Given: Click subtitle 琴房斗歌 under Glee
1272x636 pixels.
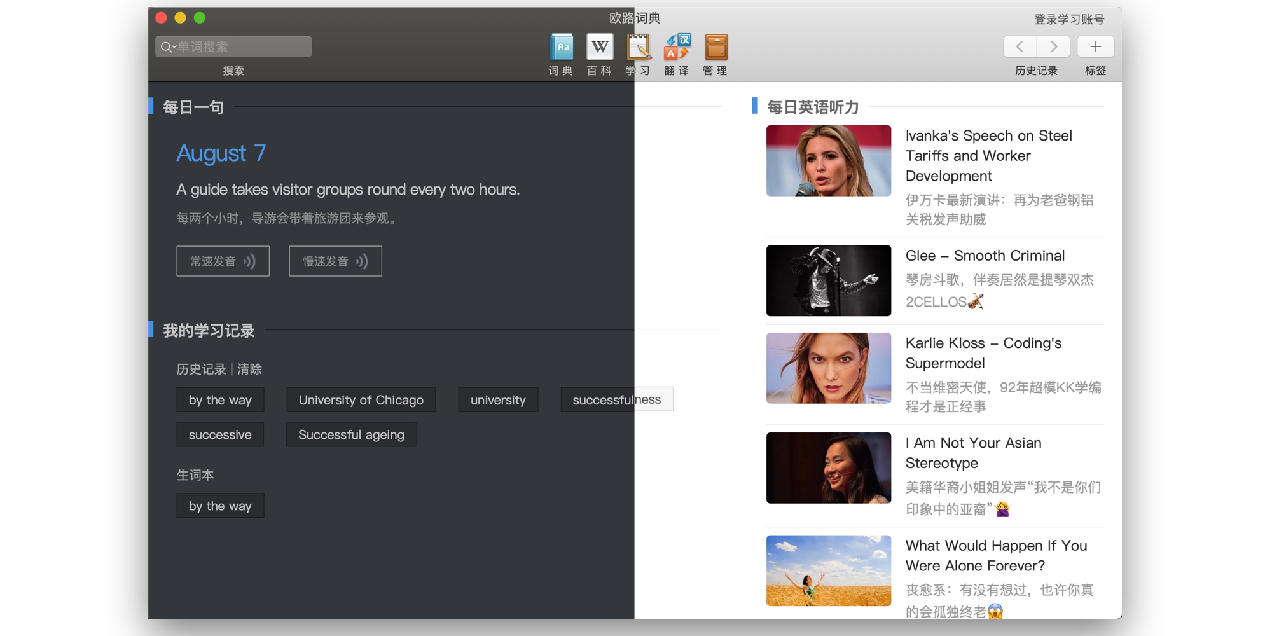Looking at the screenshot, I should pos(1000,291).
